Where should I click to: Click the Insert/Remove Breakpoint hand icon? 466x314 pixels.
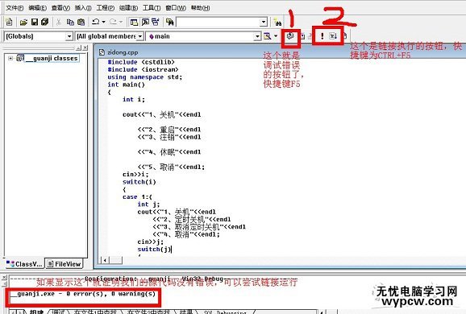pyautogui.click(x=344, y=36)
